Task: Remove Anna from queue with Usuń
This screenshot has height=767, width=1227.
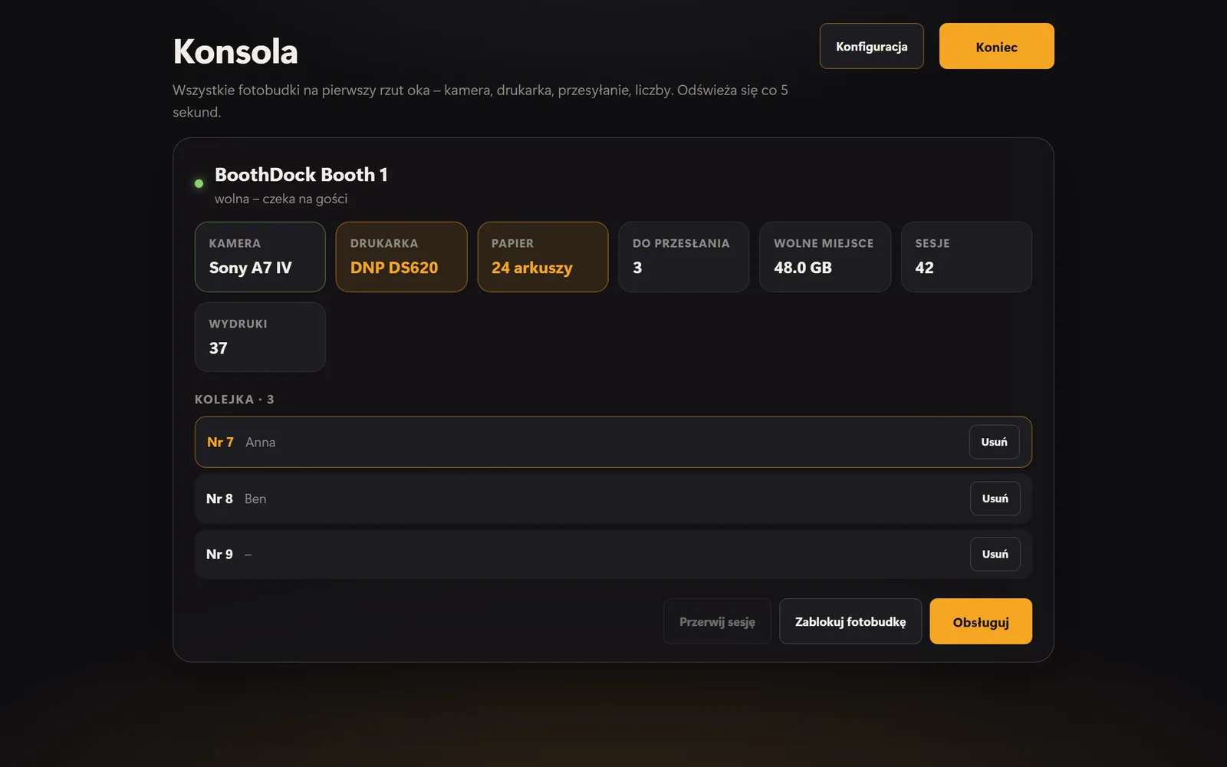Action: tap(994, 442)
